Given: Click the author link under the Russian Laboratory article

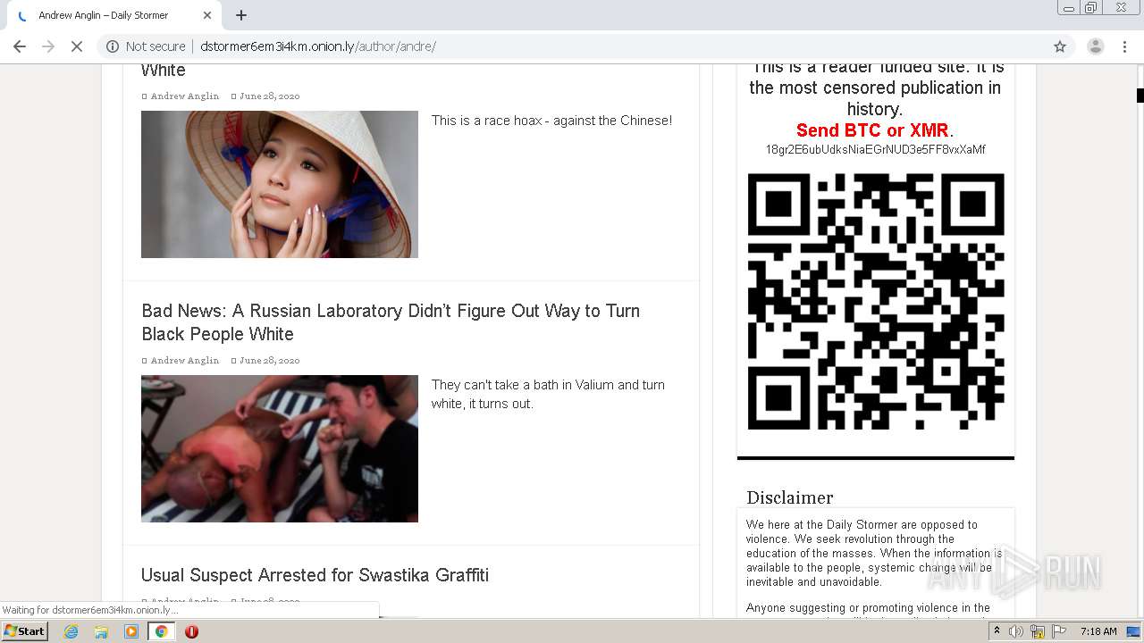Looking at the screenshot, I should 184,361.
